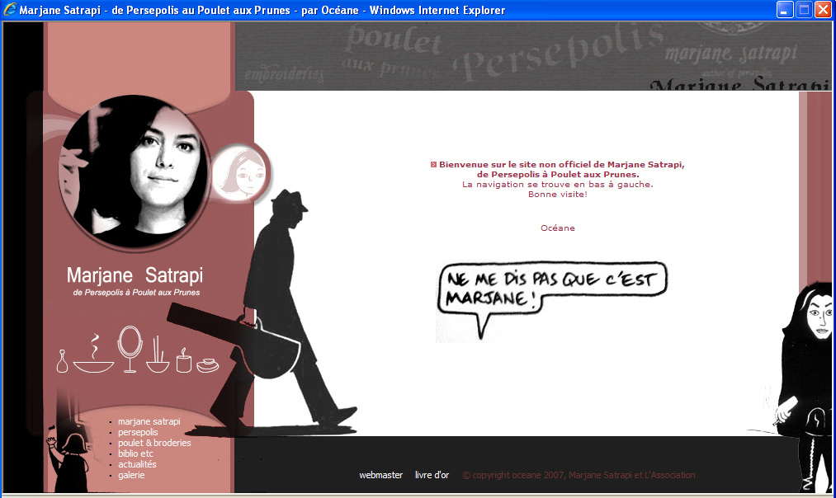Maximize the Internet Explorer window
836x498 pixels.
(x=804, y=10)
